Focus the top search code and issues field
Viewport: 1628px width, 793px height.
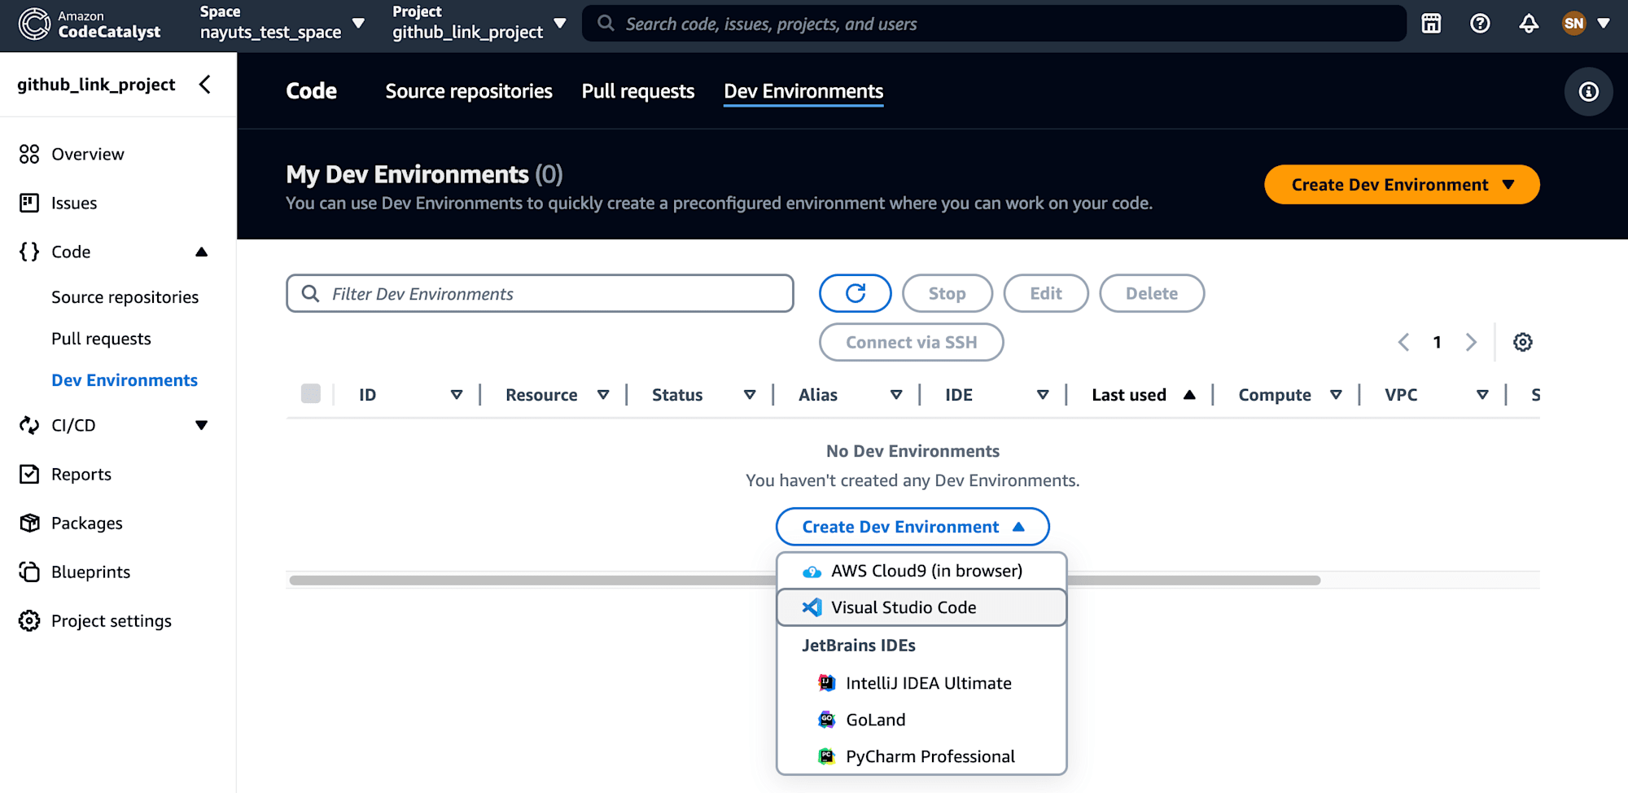[994, 24]
